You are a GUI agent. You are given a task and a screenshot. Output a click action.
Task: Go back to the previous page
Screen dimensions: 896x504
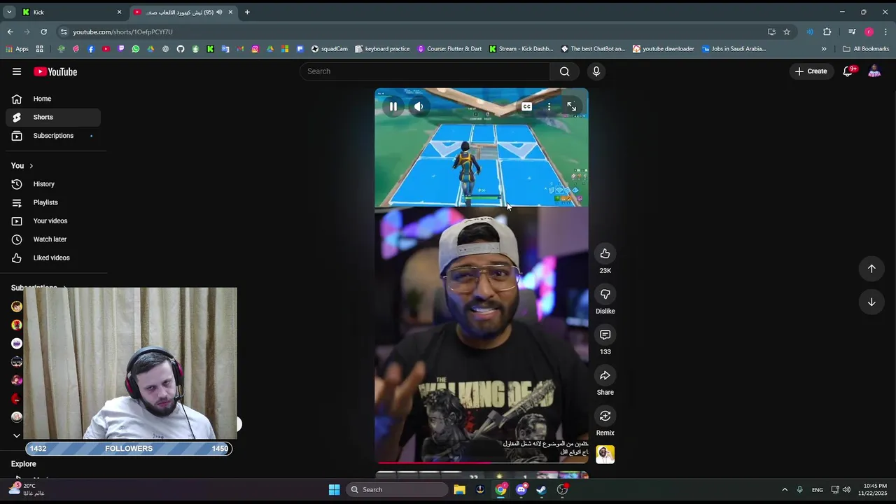click(10, 31)
